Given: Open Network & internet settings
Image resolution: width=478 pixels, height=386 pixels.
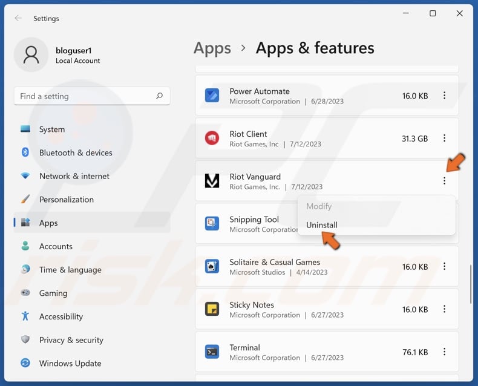Looking at the screenshot, I should click(x=74, y=176).
